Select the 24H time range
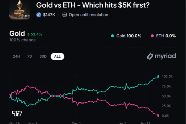Image resolution: width=186 pixels, height=124 pixels. (16, 56)
